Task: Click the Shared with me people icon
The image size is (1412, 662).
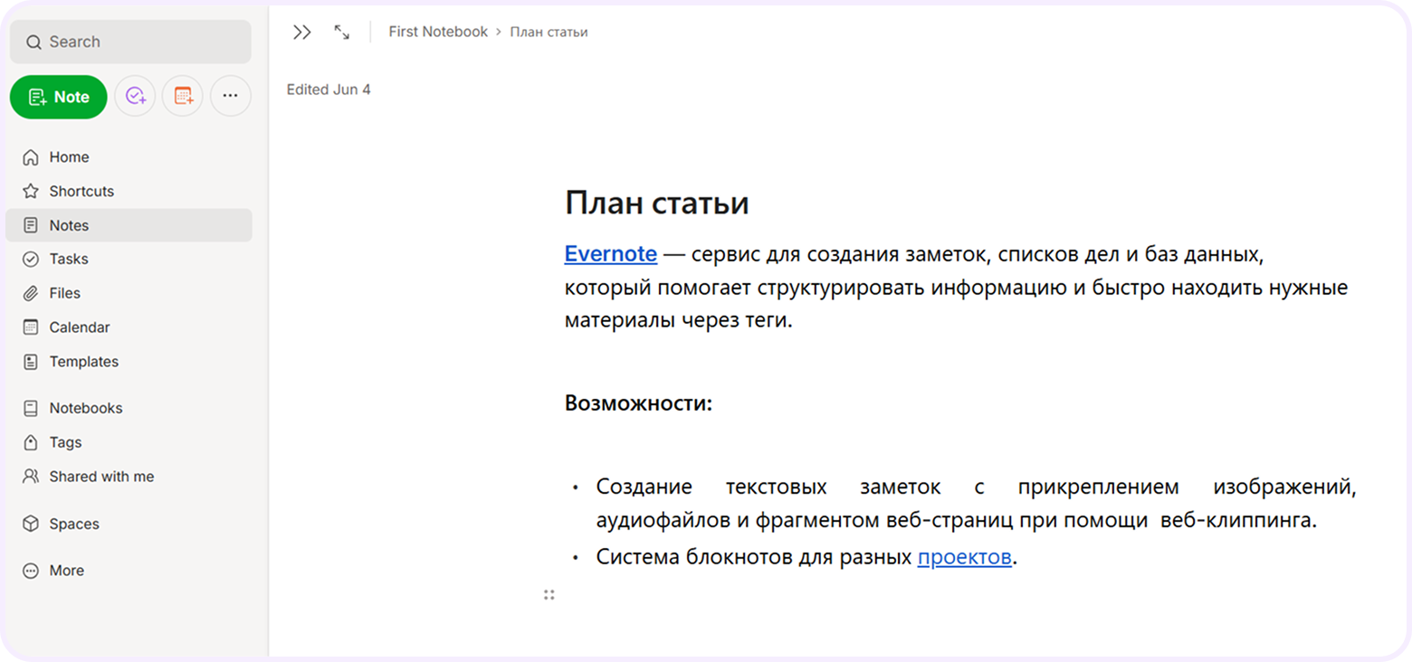Action: coord(31,477)
